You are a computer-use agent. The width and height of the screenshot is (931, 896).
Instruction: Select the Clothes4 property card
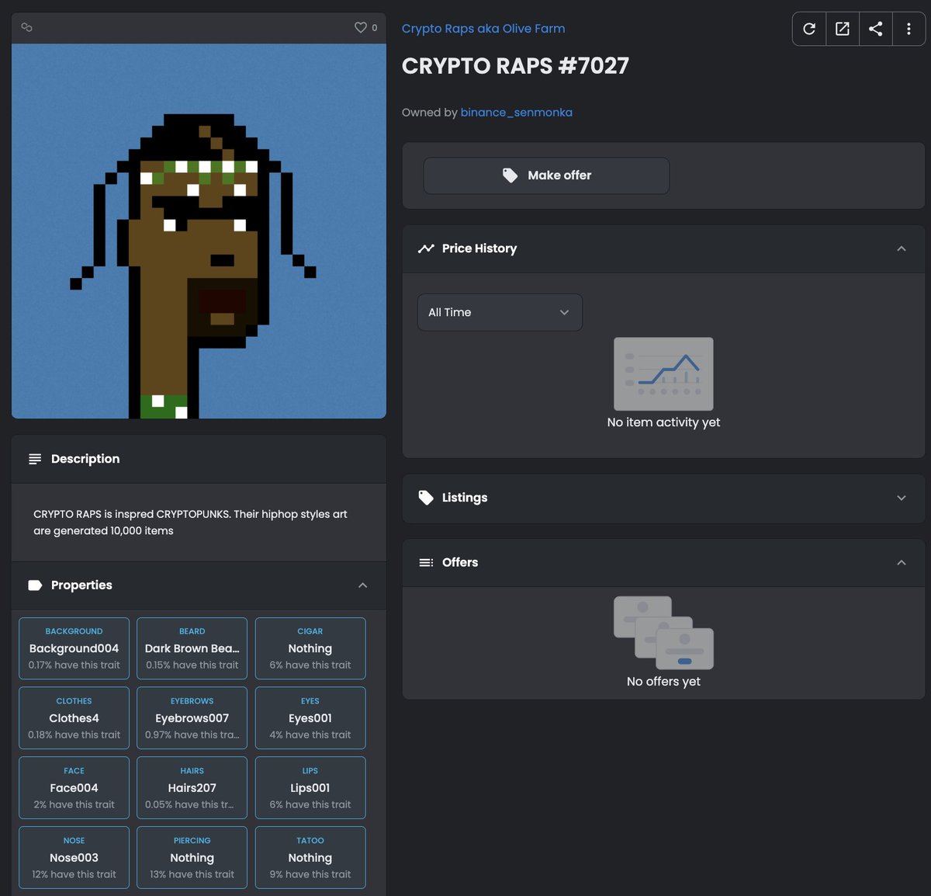[x=74, y=718]
